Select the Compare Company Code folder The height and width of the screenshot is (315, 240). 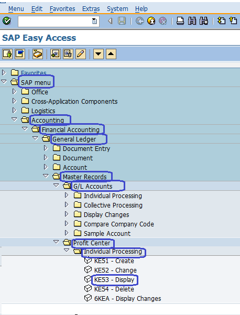119,224
